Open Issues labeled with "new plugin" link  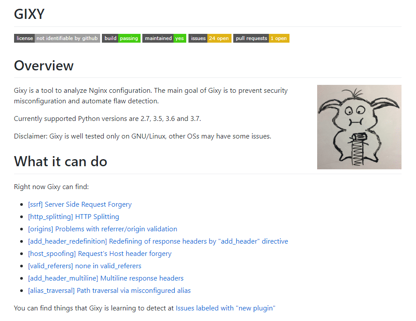225,308
